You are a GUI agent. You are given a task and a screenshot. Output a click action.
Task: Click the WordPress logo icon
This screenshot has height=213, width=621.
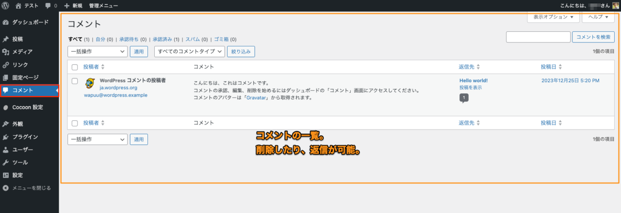[x=5, y=6]
